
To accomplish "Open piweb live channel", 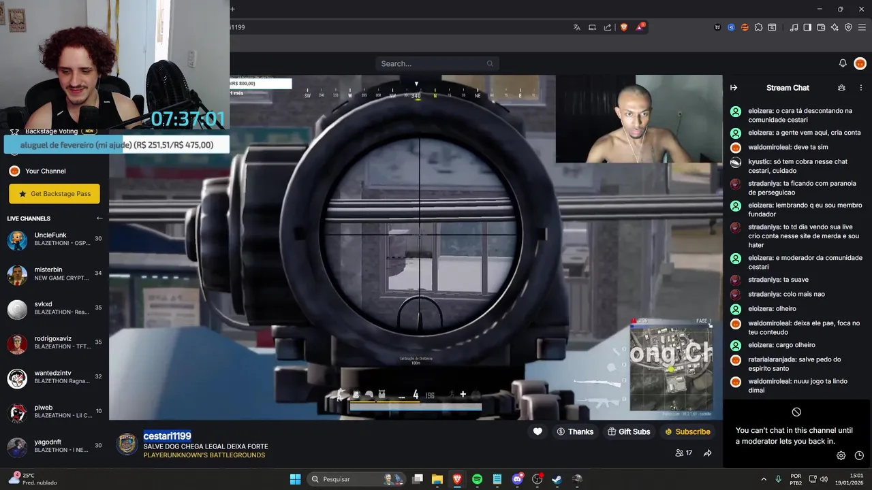I will (x=54, y=412).
